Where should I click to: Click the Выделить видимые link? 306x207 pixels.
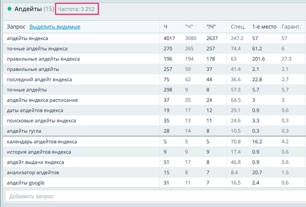pyautogui.click(x=55, y=27)
